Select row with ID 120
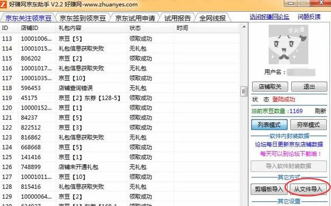Image resolution: width=331 pixels, height=206 pixels. tap(120, 108)
